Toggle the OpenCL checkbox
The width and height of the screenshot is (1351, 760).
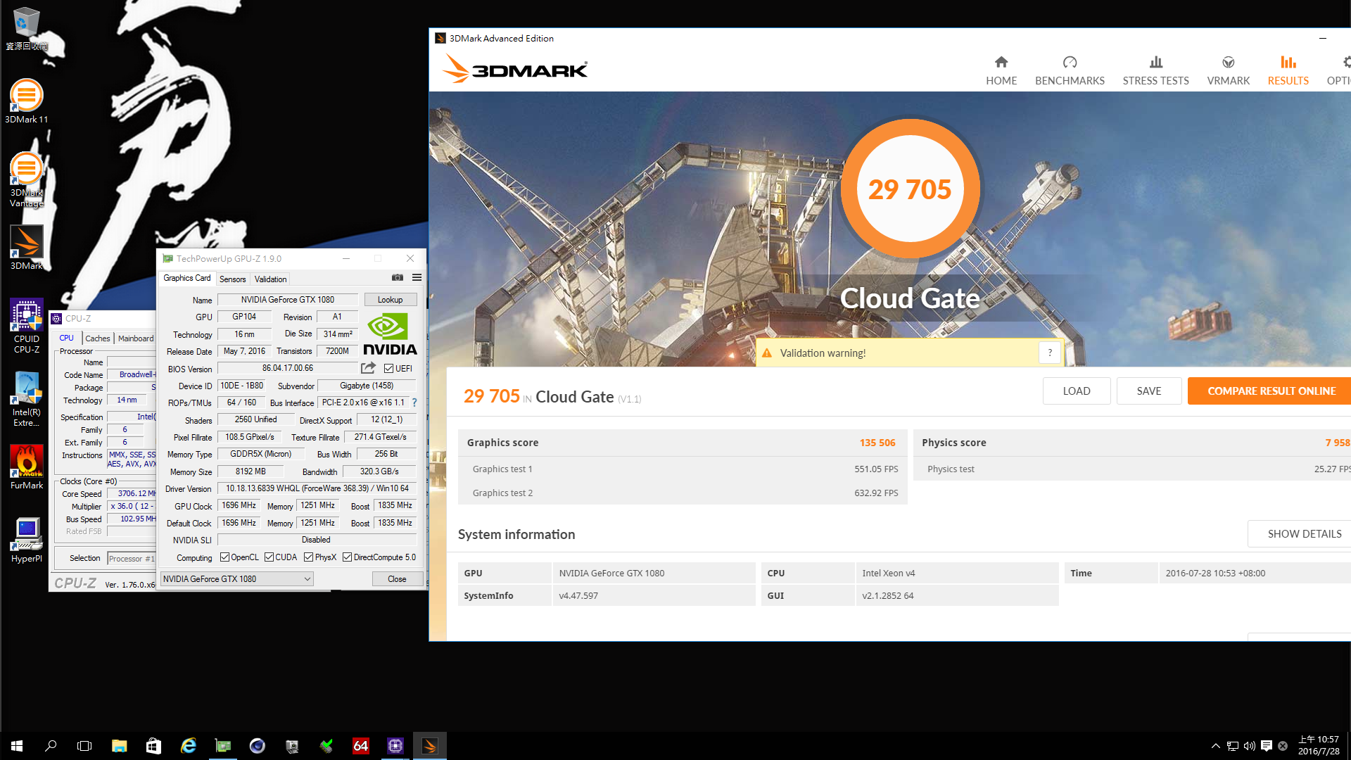coord(224,557)
